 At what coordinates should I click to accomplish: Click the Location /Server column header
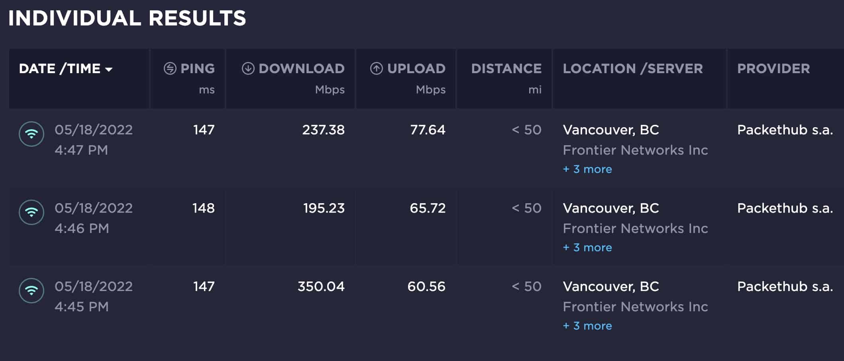tap(633, 68)
